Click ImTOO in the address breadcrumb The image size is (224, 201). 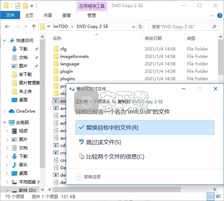click(61, 26)
